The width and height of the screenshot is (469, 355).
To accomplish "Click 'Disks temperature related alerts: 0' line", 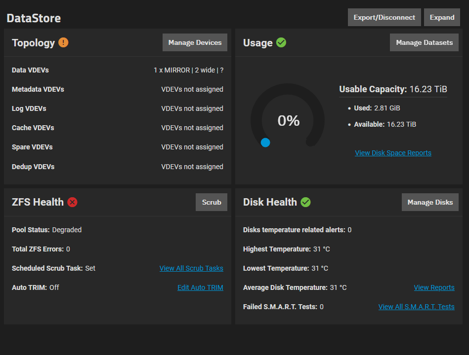I will pyautogui.click(x=298, y=230).
